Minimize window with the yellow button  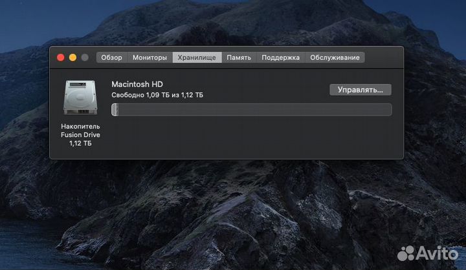[x=72, y=57]
